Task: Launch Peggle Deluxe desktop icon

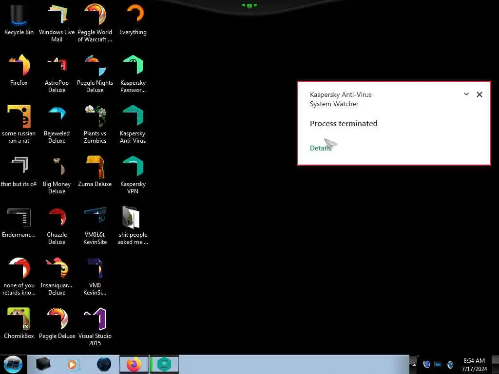Action: (x=57, y=323)
